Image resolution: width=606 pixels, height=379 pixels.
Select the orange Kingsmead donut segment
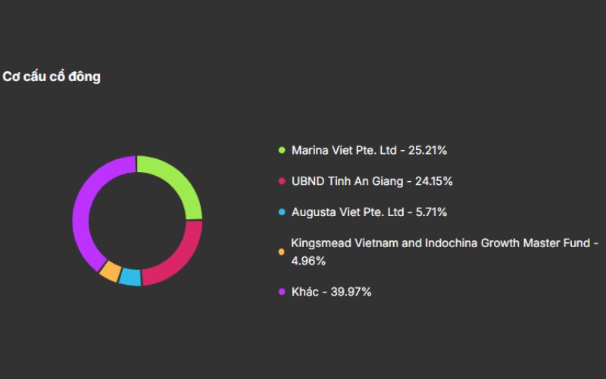[110, 271]
